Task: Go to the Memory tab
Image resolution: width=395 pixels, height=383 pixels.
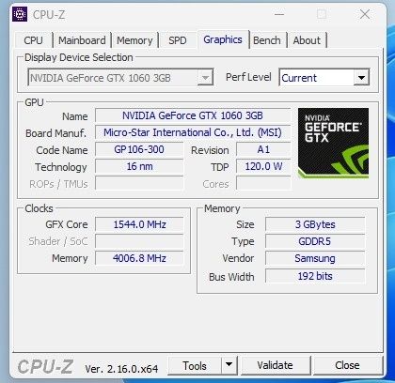Action: pos(134,40)
